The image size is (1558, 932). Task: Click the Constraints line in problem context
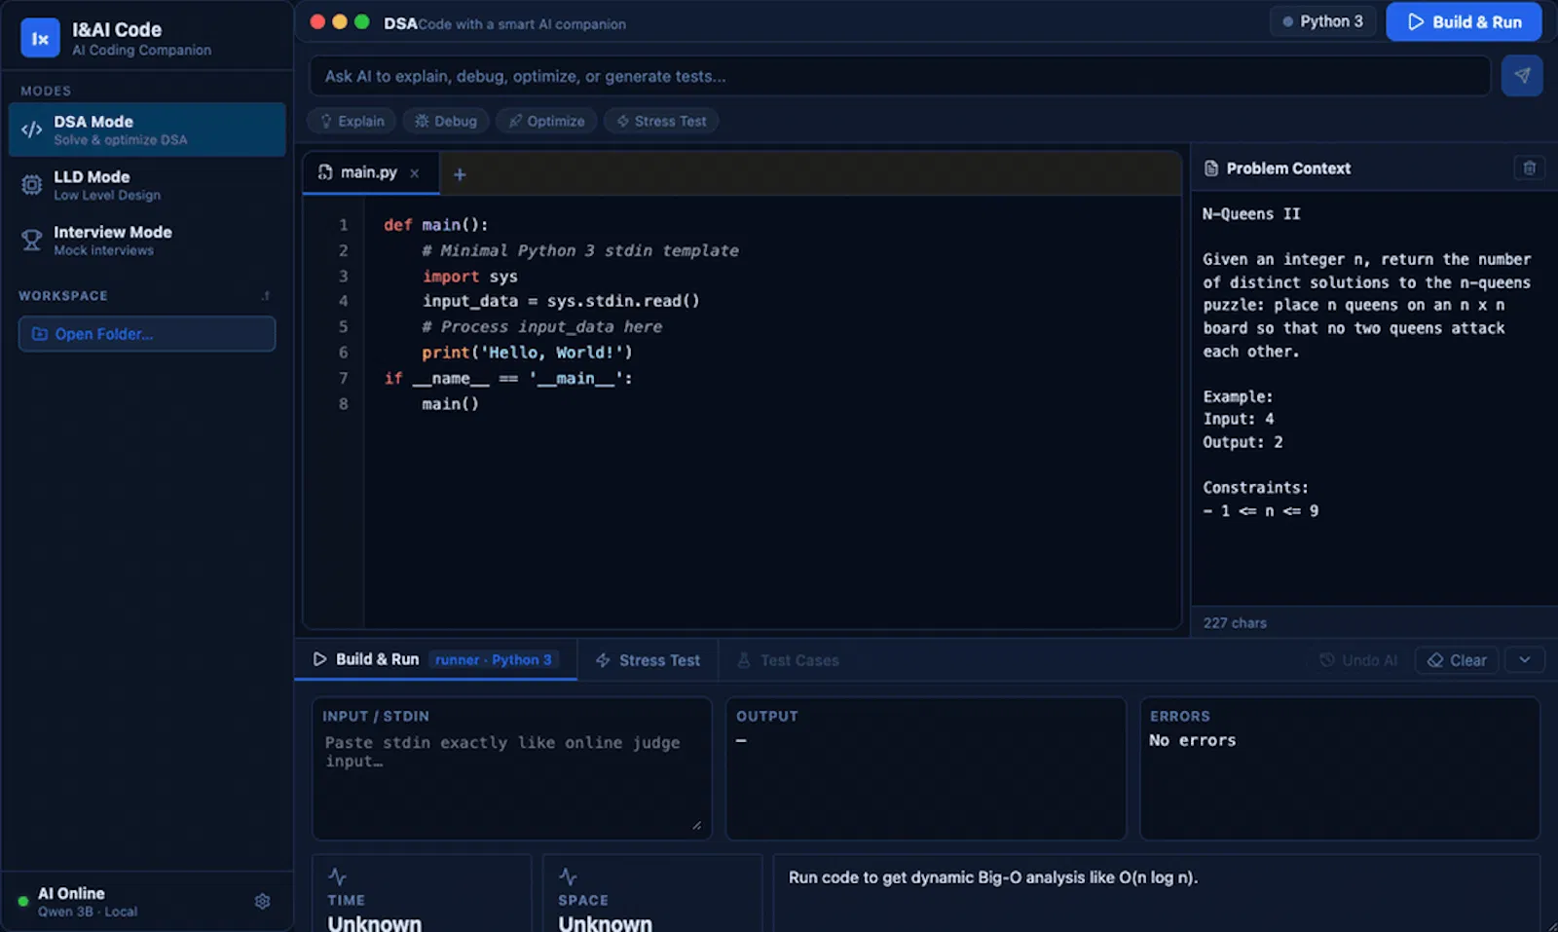click(1255, 488)
